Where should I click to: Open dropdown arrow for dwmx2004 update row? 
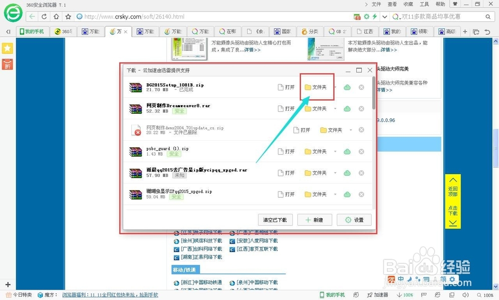(351, 130)
